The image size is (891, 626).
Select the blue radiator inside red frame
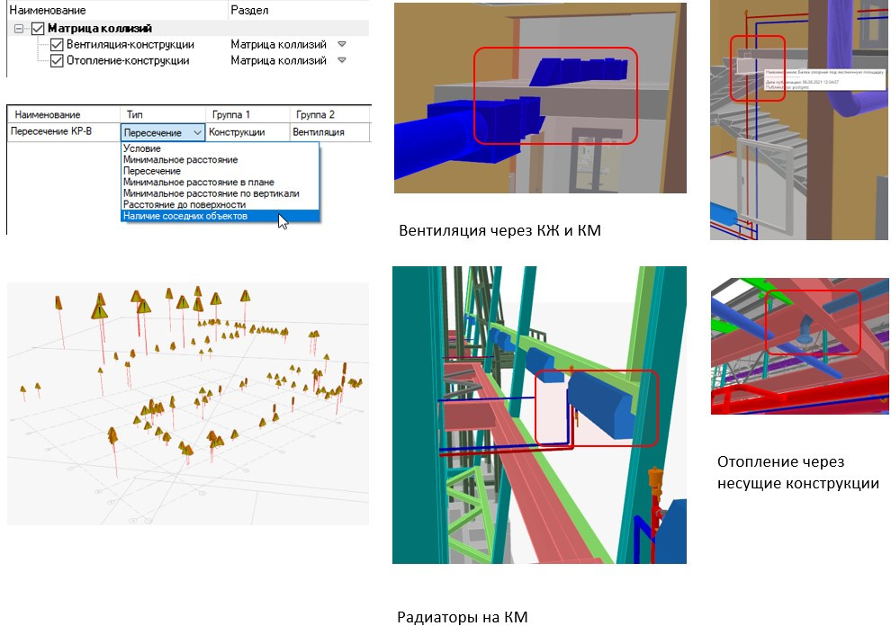click(x=600, y=404)
